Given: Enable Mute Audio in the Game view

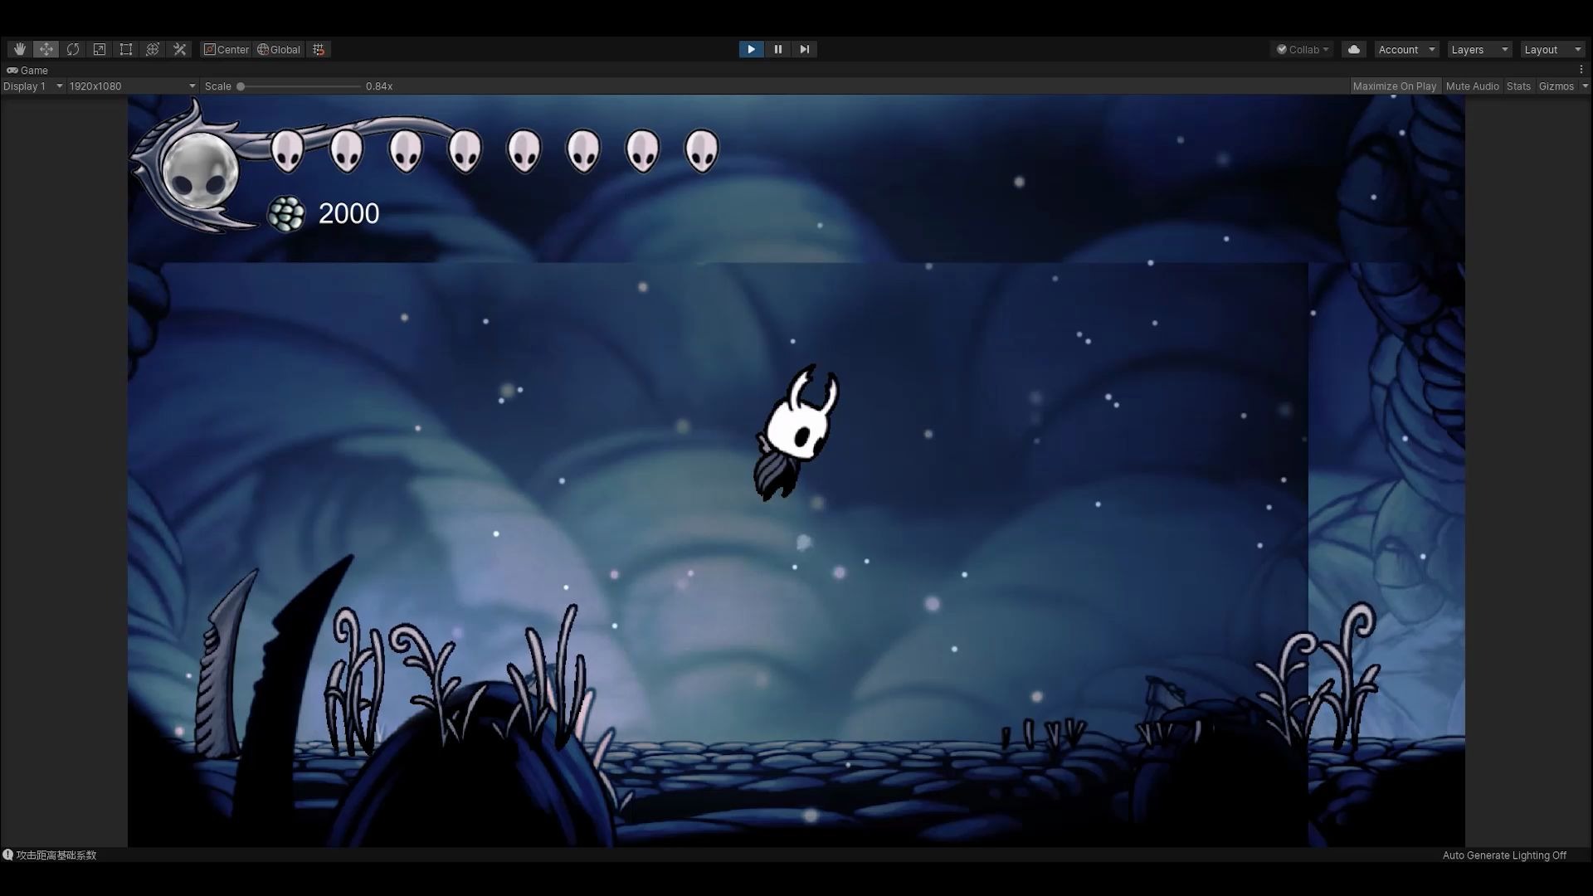Looking at the screenshot, I should tap(1473, 85).
